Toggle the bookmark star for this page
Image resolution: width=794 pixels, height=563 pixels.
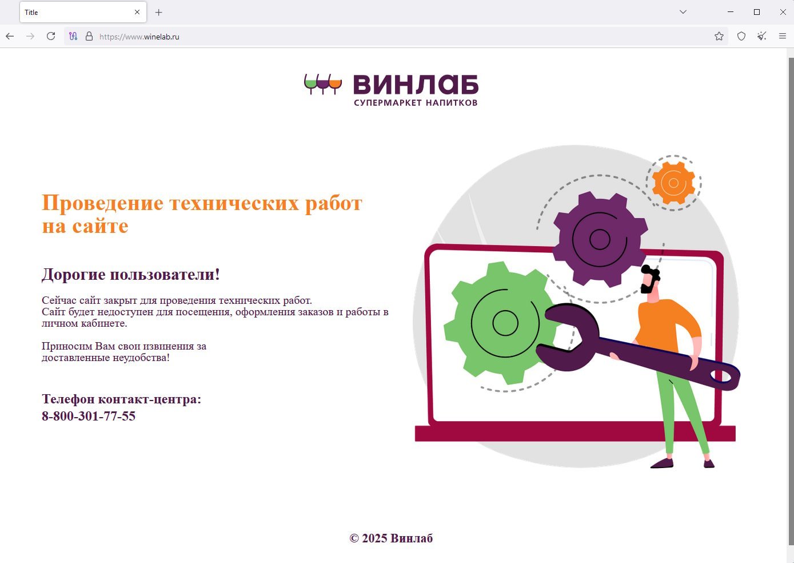719,35
